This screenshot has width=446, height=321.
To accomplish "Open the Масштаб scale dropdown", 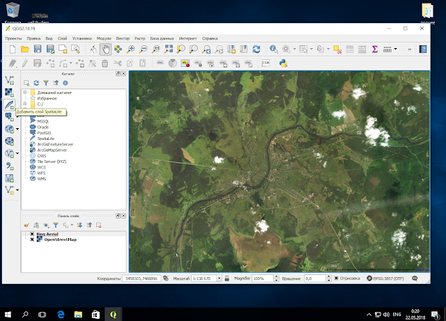I will pos(217,278).
